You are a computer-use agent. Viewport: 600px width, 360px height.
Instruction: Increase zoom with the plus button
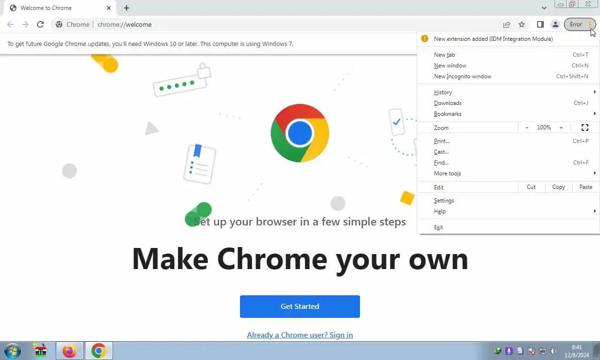561,127
